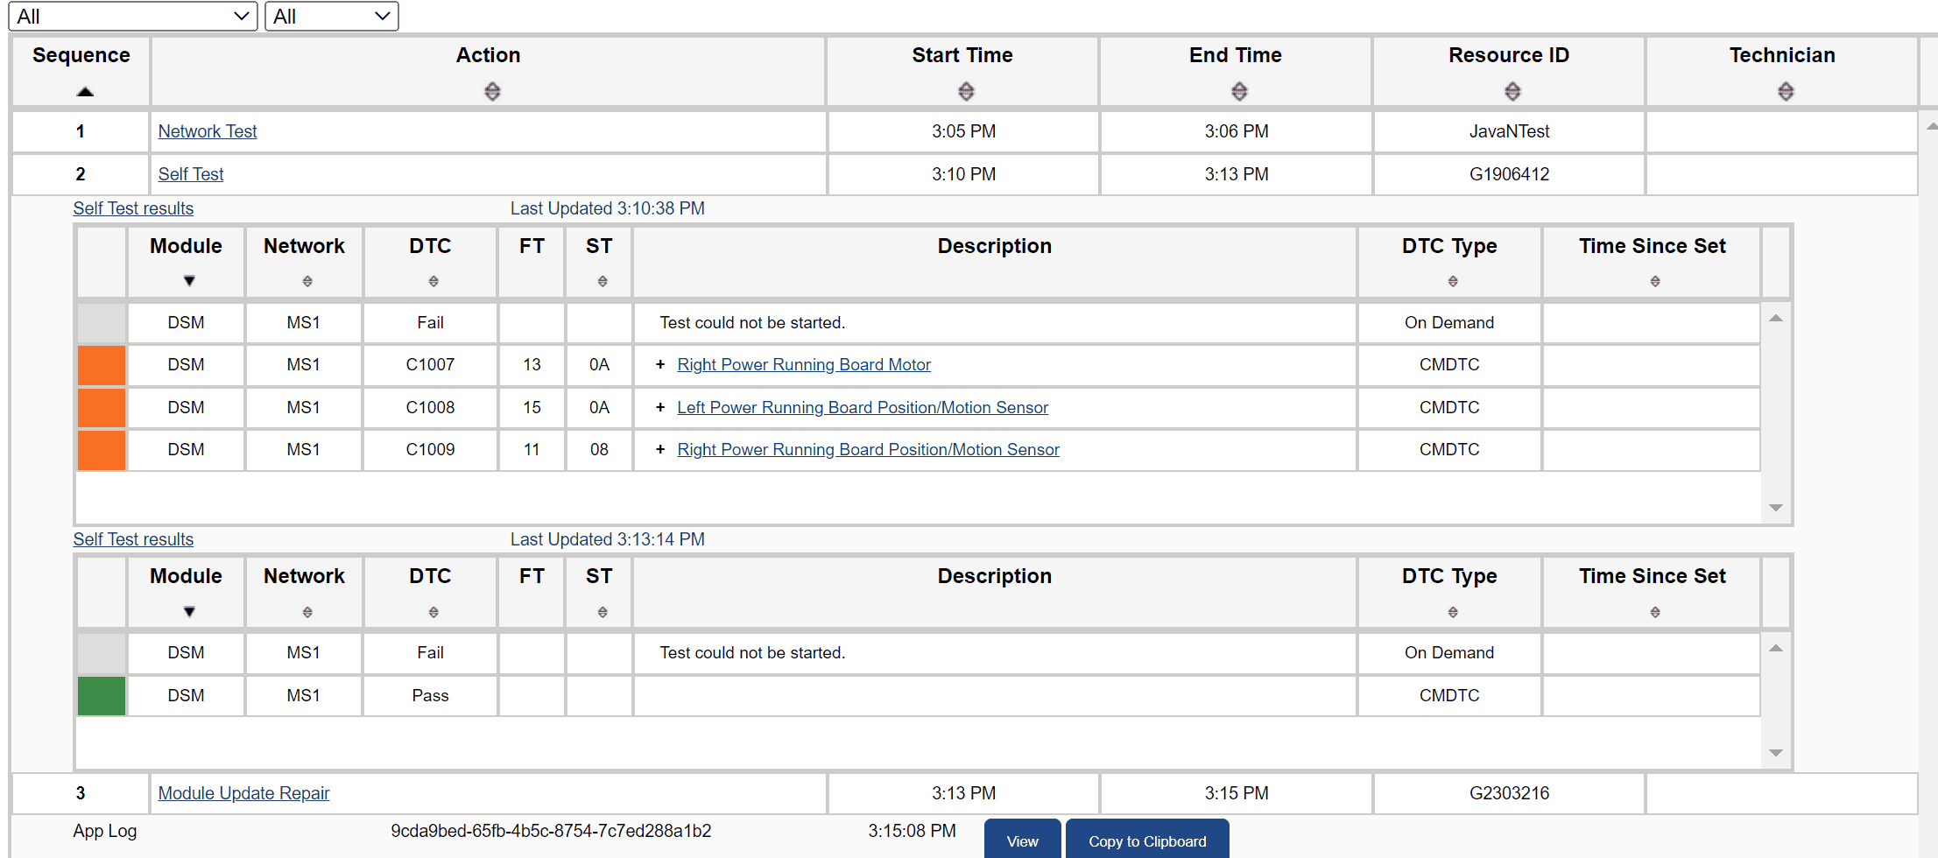Screen dimensions: 1938x858
Task: Sort by the Action column sort icon
Action: 492,91
